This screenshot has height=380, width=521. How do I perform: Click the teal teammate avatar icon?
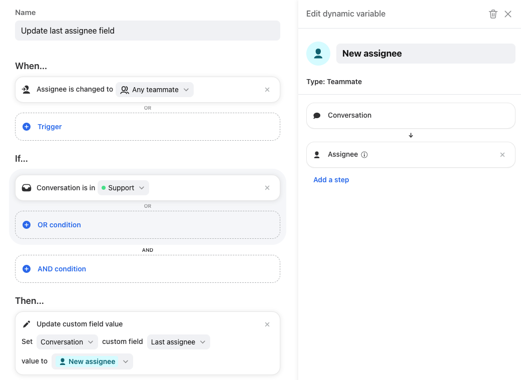318,54
